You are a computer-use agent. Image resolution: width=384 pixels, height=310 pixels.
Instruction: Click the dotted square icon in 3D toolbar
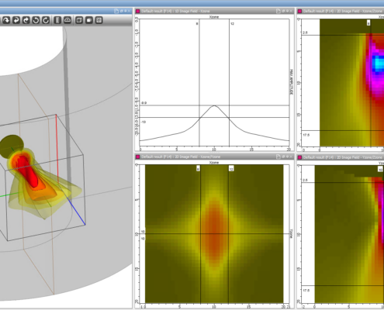99,20
